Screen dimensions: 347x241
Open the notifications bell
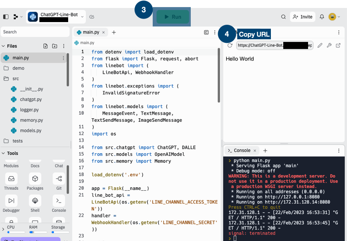(x=322, y=17)
